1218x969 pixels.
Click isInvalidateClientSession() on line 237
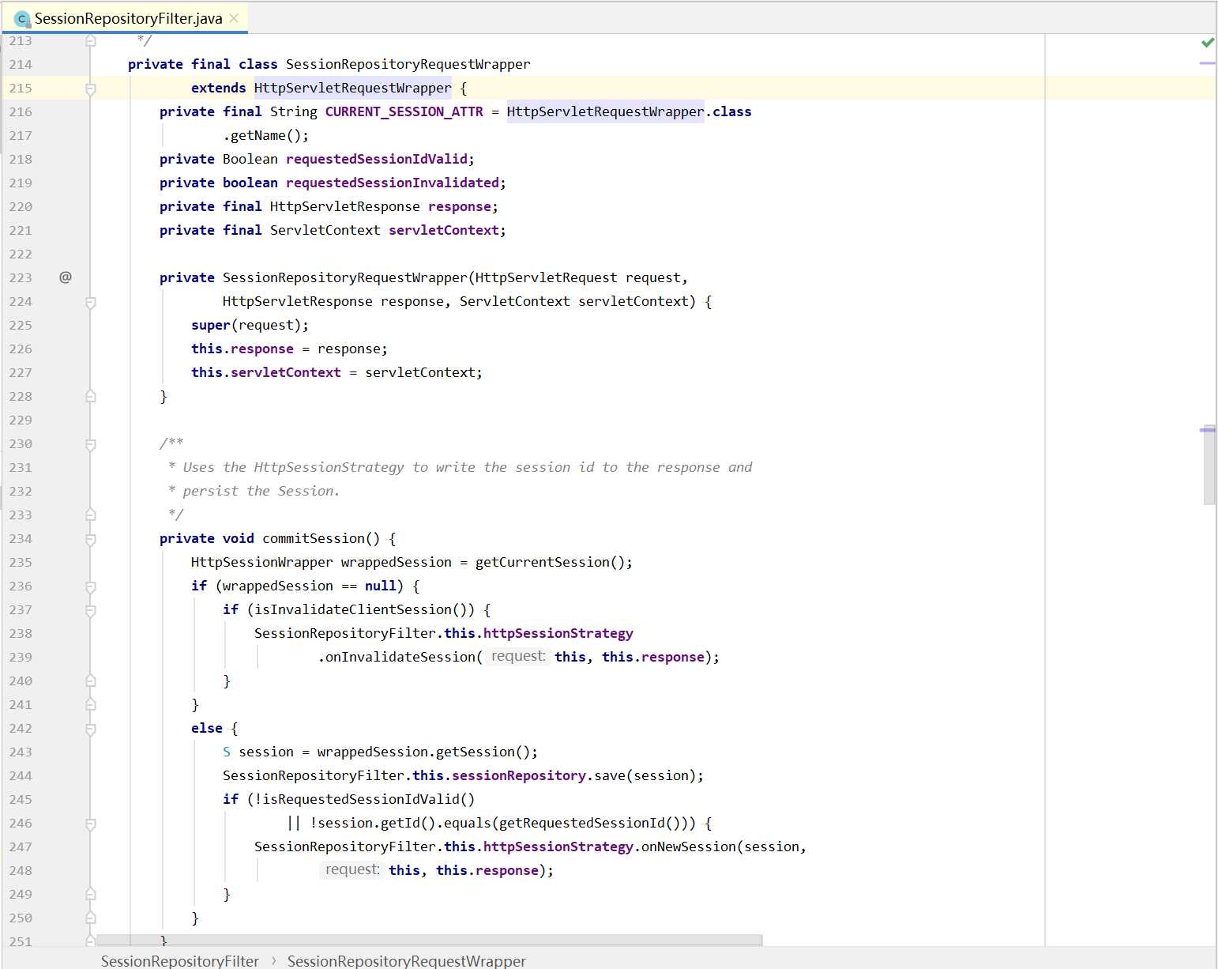click(365, 609)
